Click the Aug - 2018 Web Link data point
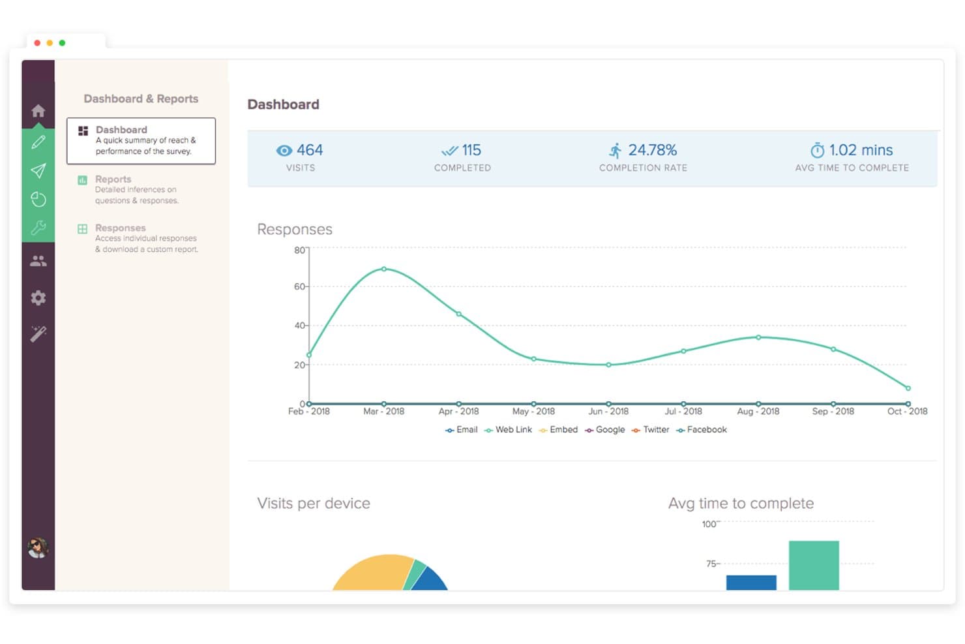Viewport: 965px width, 644px height. pos(758,337)
